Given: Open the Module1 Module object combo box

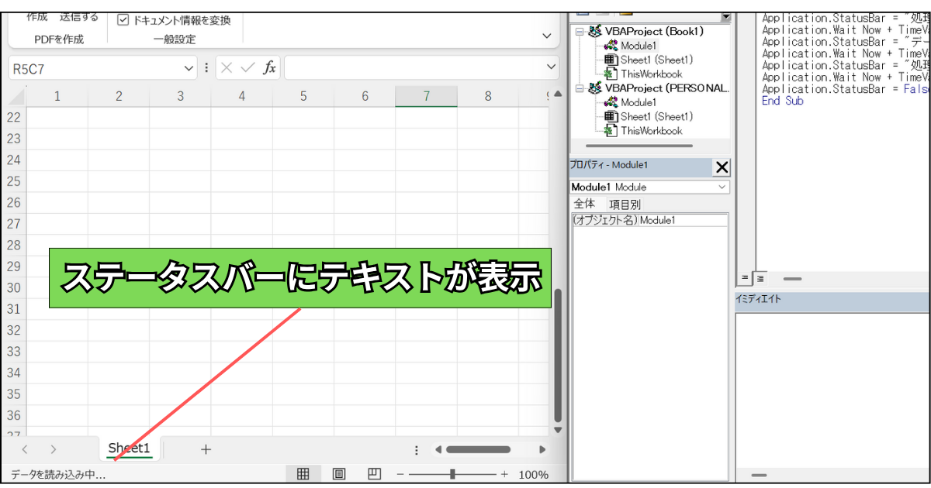Looking at the screenshot, I should pos(650,187).
